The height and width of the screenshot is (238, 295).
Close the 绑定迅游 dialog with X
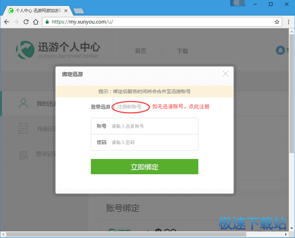tap(225, 74)
